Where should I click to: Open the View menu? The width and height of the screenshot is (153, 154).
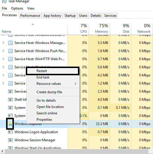click(x=31, y=8)
